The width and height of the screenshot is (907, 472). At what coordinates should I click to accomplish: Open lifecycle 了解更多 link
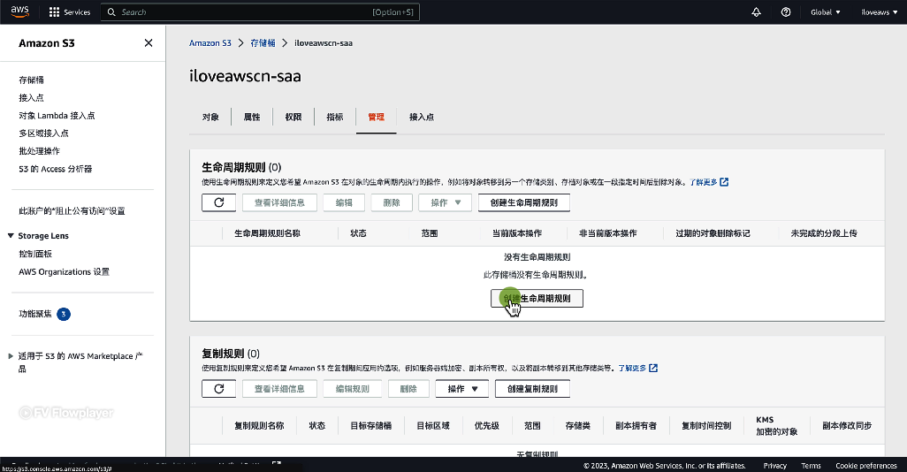pos(704,182)
